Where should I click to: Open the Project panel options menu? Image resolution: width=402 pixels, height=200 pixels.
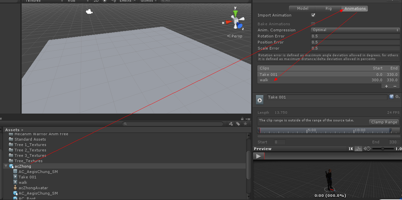coord(248,119)
